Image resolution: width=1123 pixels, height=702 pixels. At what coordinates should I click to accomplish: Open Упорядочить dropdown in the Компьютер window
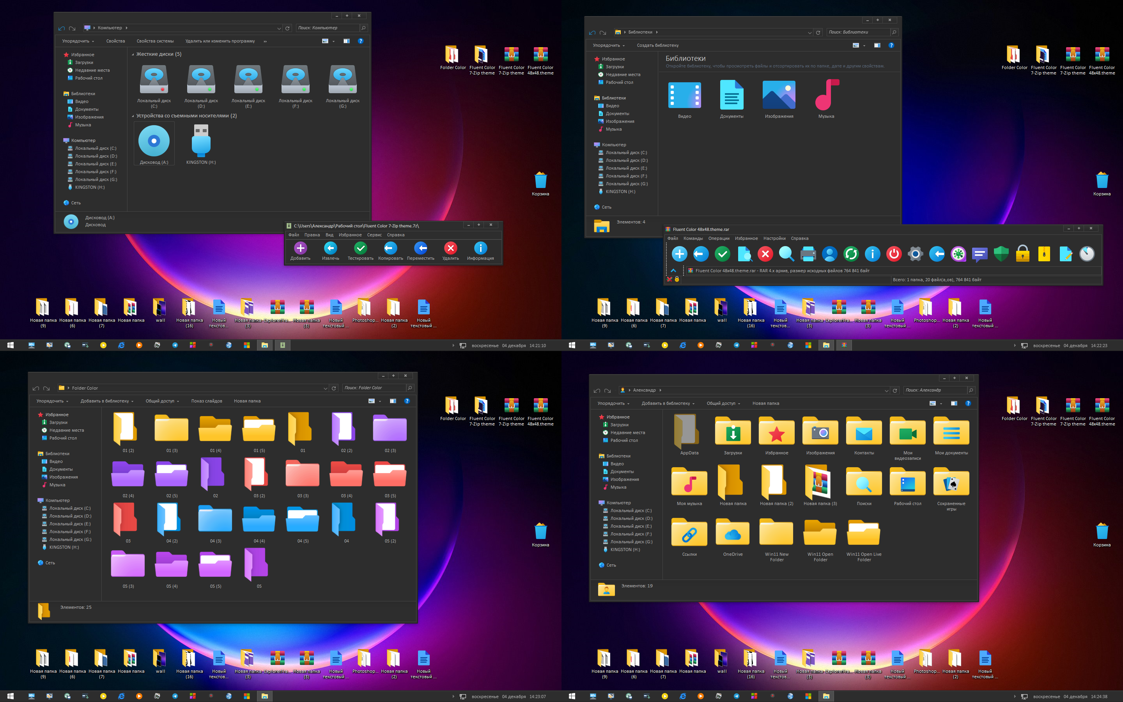click(78, 41)
